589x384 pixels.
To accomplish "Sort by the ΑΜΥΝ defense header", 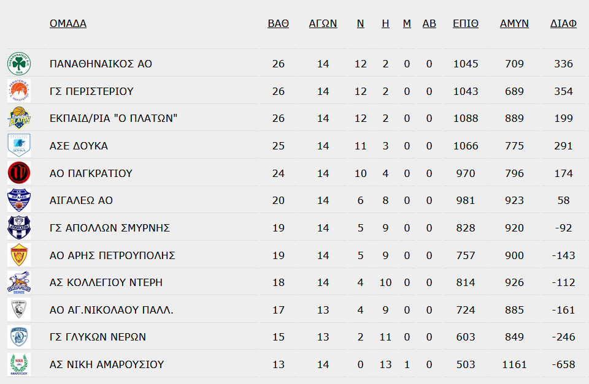I will (514, 23).
